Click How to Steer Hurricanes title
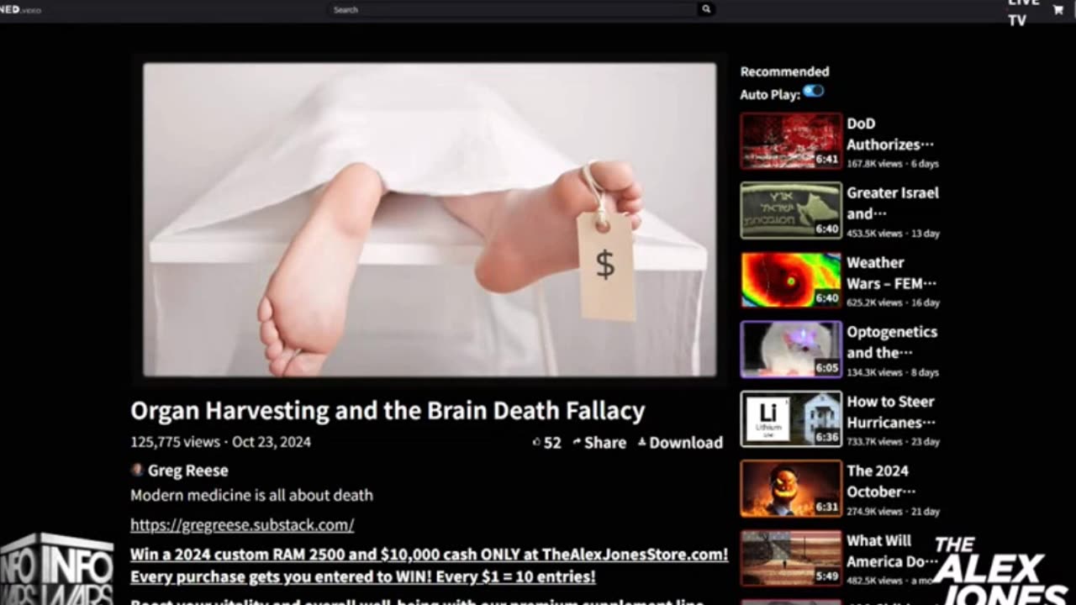This screenshot has width=1076, height=605. pyautogui.click(x=891, y=412)
